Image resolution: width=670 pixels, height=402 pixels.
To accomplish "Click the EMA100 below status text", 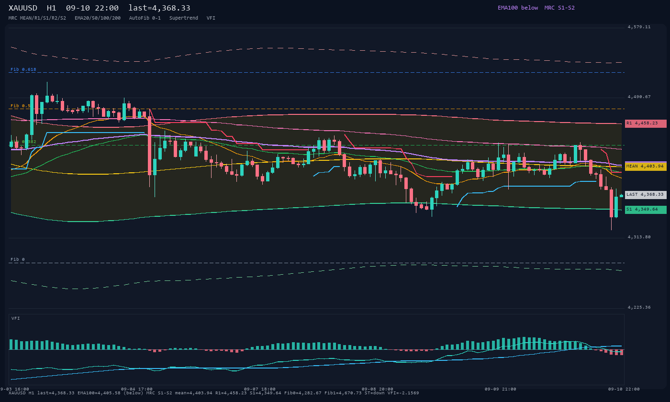I will tap(518, 8).
